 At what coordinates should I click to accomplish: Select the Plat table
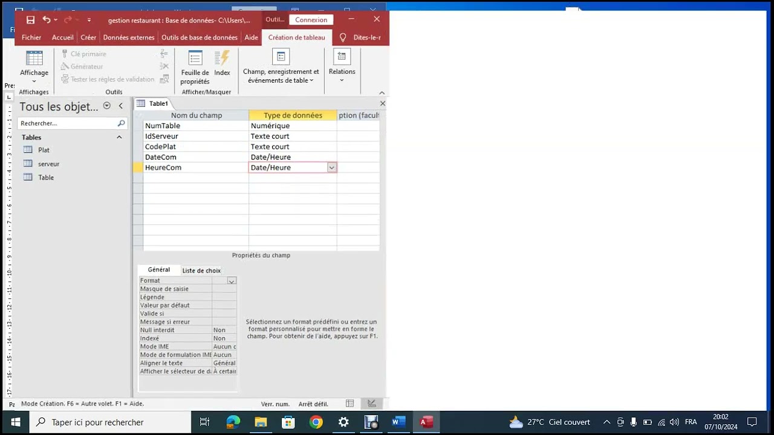pos(44,150)
